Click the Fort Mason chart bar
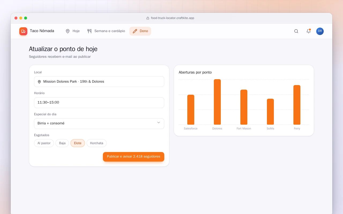 (244, 107)
